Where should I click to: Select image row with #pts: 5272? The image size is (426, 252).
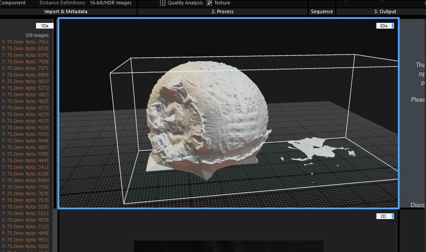(x=25, y=88)
